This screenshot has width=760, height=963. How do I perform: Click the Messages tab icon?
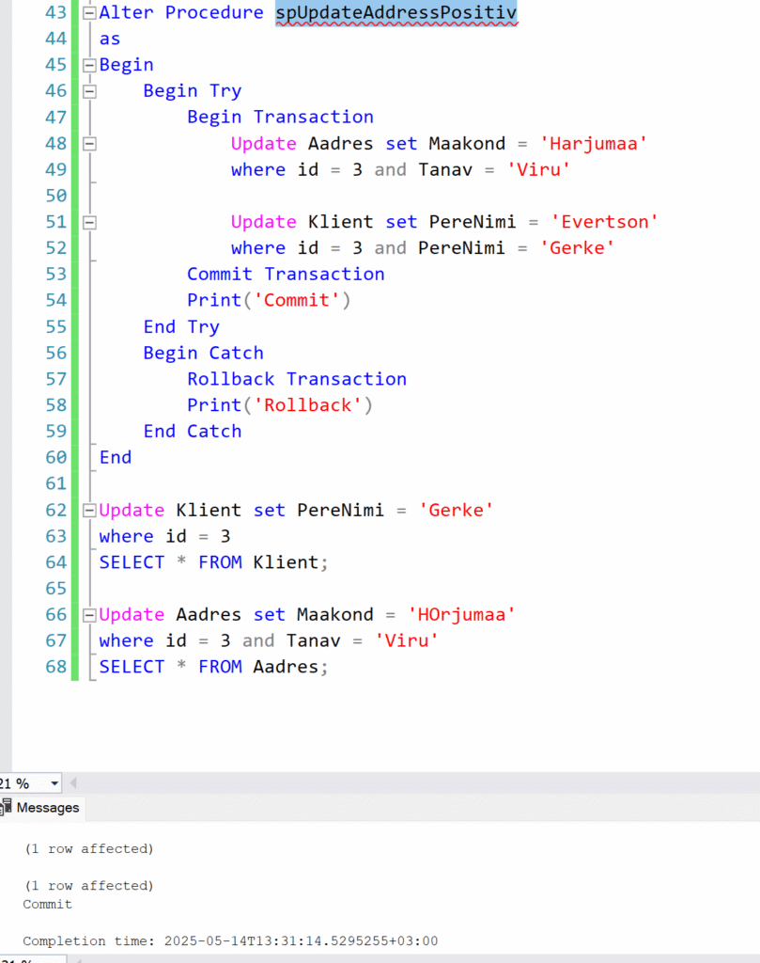tap(7, 807)
